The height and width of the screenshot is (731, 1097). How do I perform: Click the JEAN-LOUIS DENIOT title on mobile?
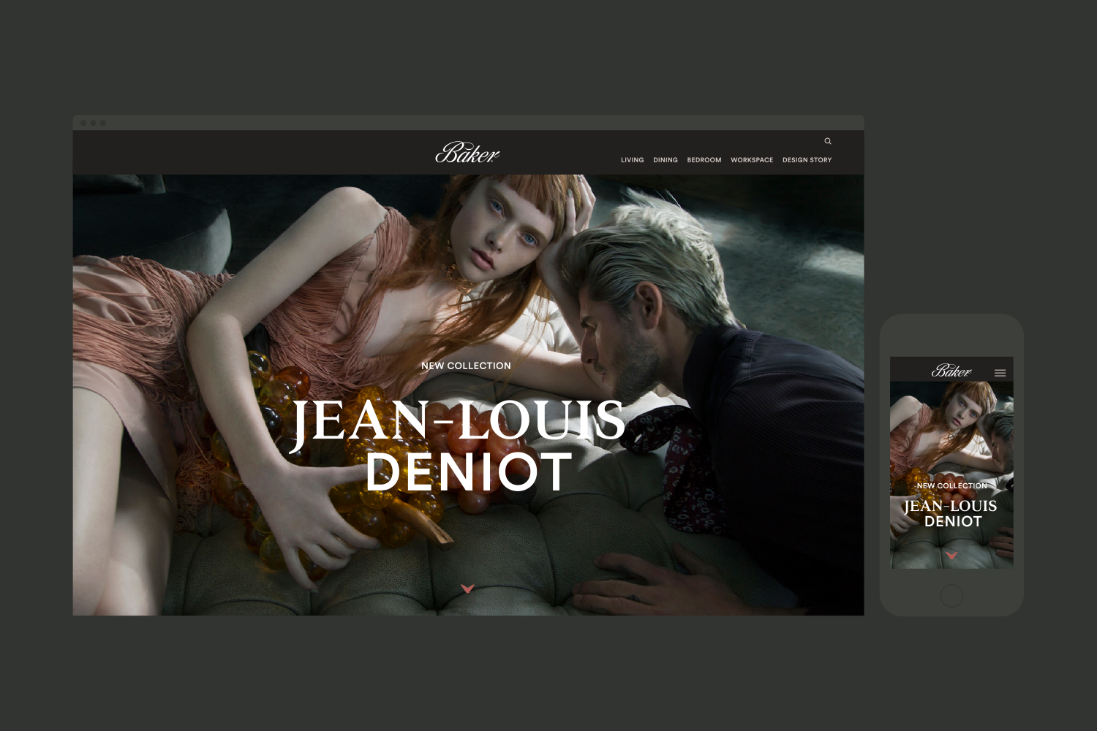(951, 513)
